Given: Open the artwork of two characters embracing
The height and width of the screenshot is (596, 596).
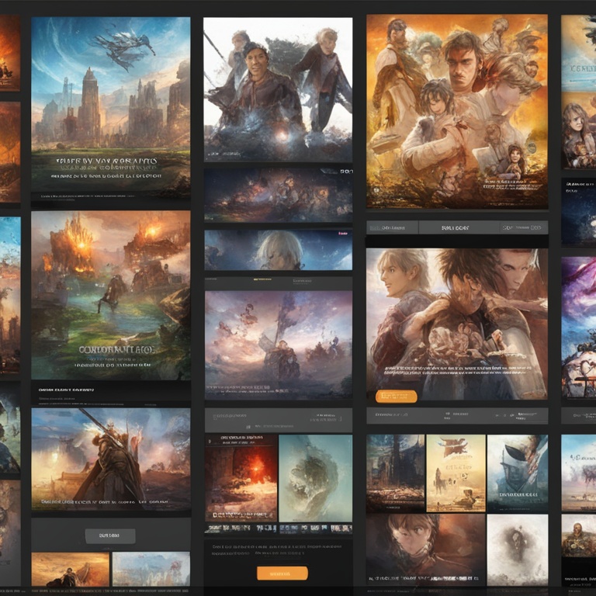Looking at the screenshot, I should coord(457,324).
